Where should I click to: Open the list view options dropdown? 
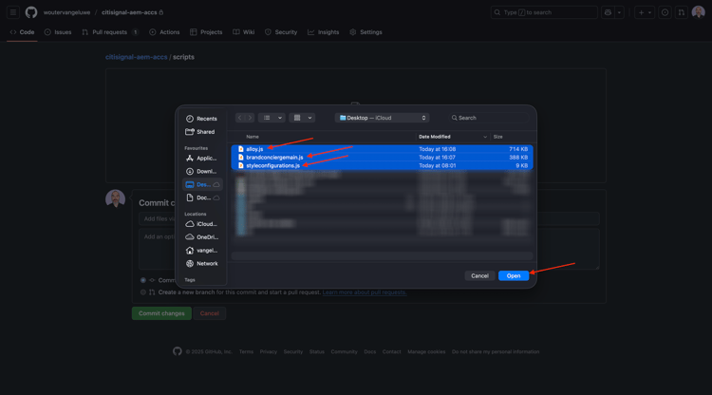click(x=272, y=118)
